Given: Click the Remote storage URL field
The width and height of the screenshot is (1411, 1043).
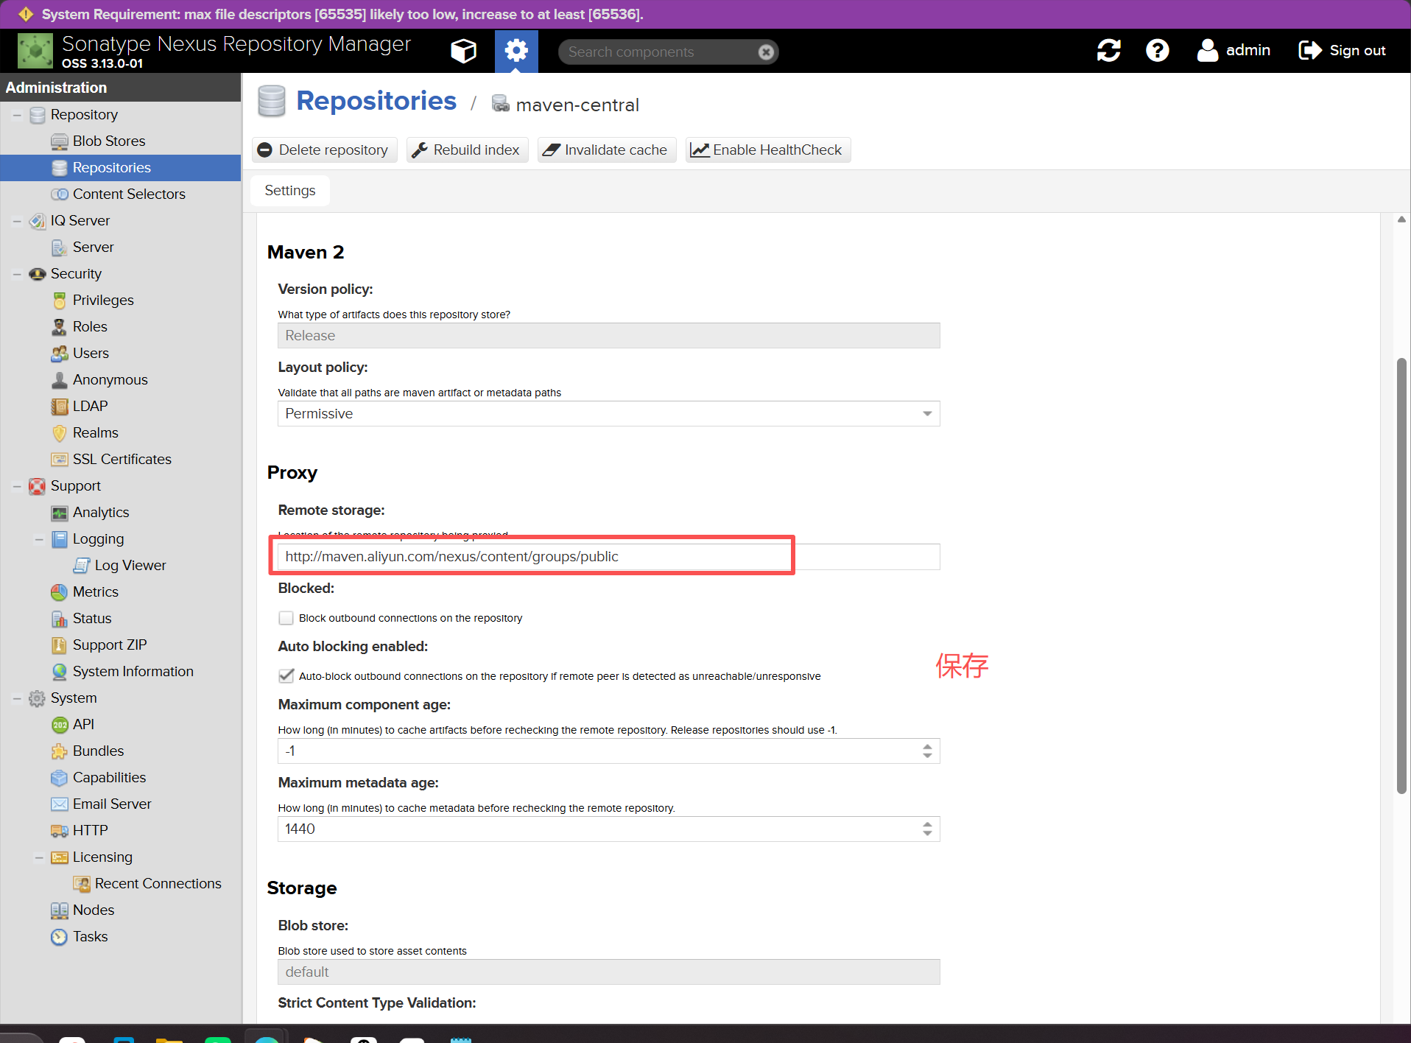Looking at the screenshot, I should pyautogui.click(x=608, y=557).
